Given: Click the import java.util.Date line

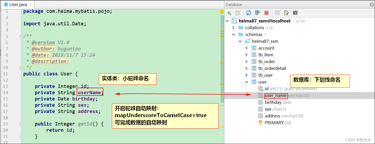Looking at the screenshot, I should coord(55,24).
